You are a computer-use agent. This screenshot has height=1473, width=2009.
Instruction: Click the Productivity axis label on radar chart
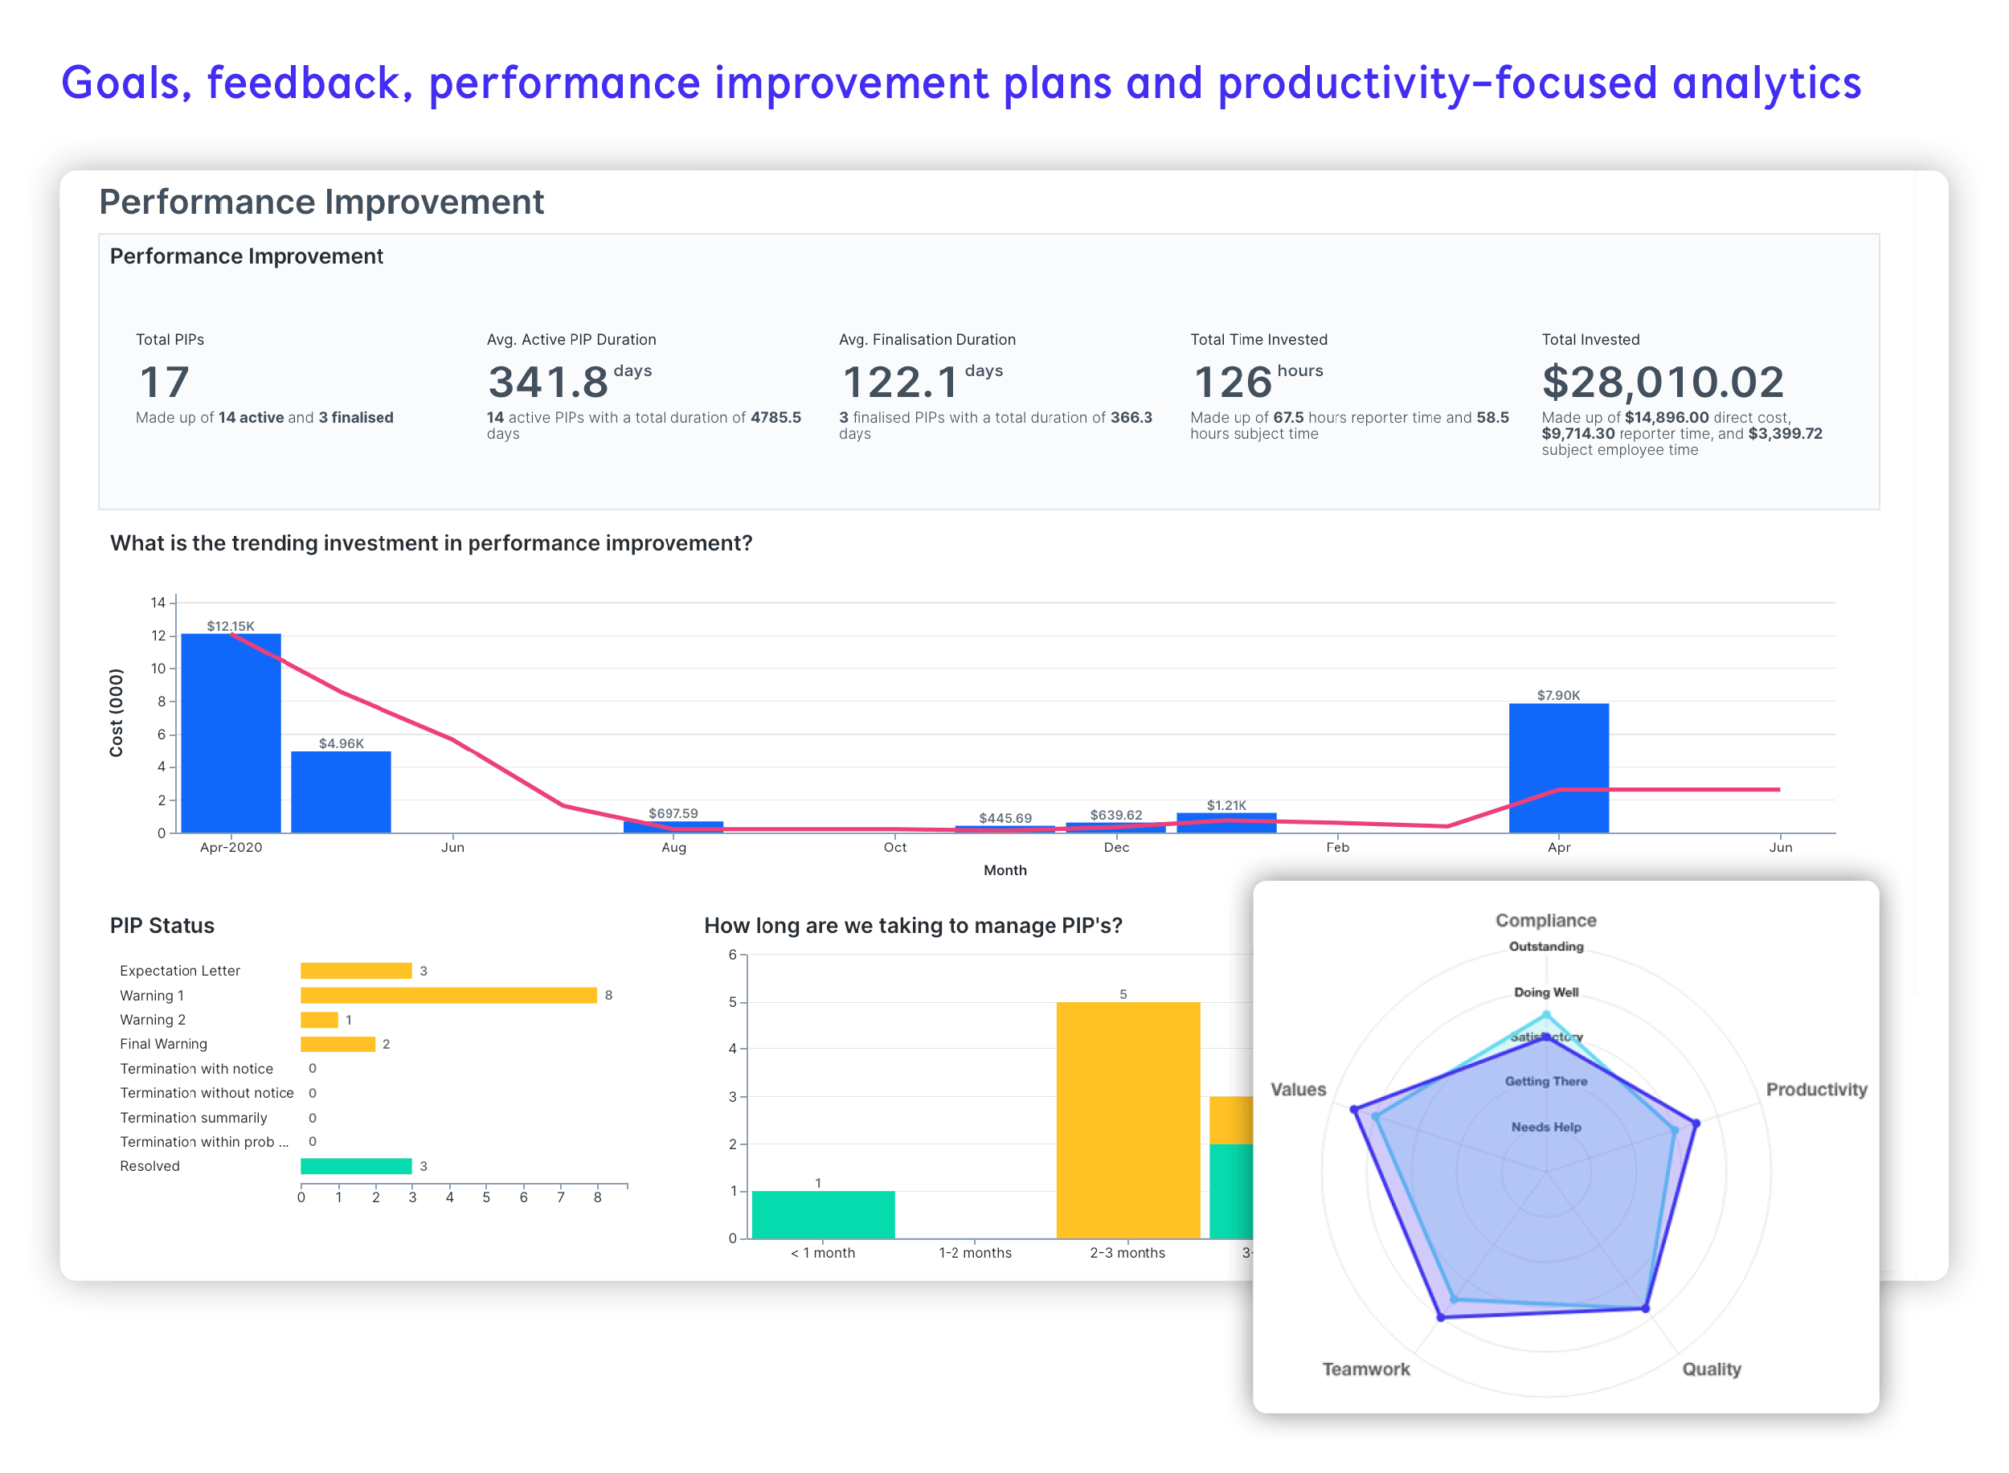click(x=1815, y=1090)
